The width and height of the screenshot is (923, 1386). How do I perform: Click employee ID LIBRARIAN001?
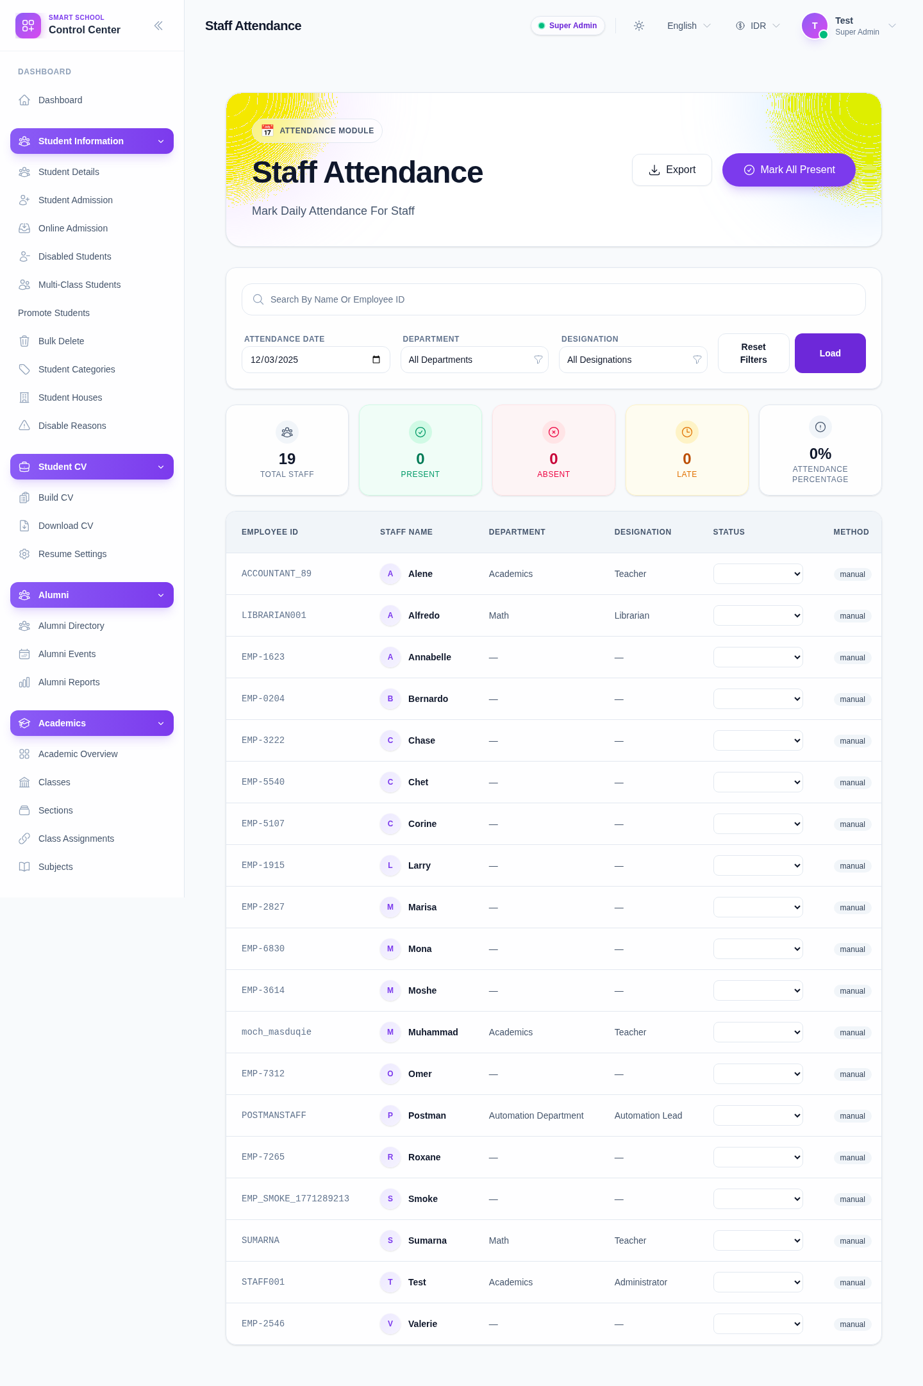coord(274,615)
